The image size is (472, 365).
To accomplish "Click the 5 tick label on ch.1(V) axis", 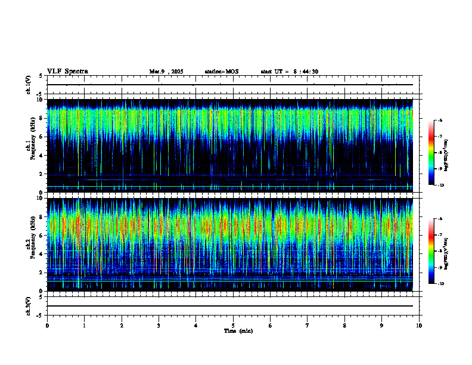I will tap(41, 76).
